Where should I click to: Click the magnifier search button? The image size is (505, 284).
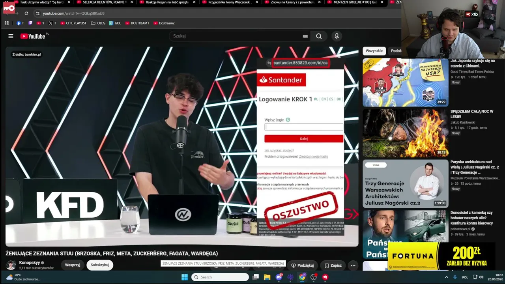pos(319,36)
